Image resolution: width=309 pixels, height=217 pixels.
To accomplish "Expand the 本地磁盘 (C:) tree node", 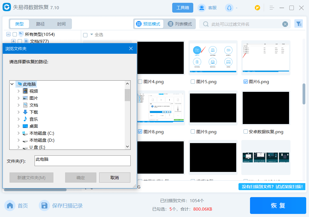I will (x=19, y=133).
